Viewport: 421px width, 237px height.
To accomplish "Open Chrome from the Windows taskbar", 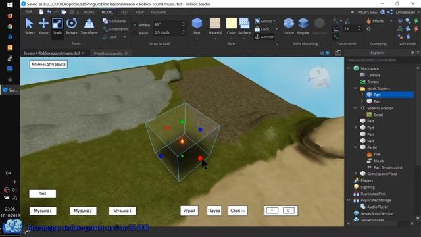I will (10, 26).
